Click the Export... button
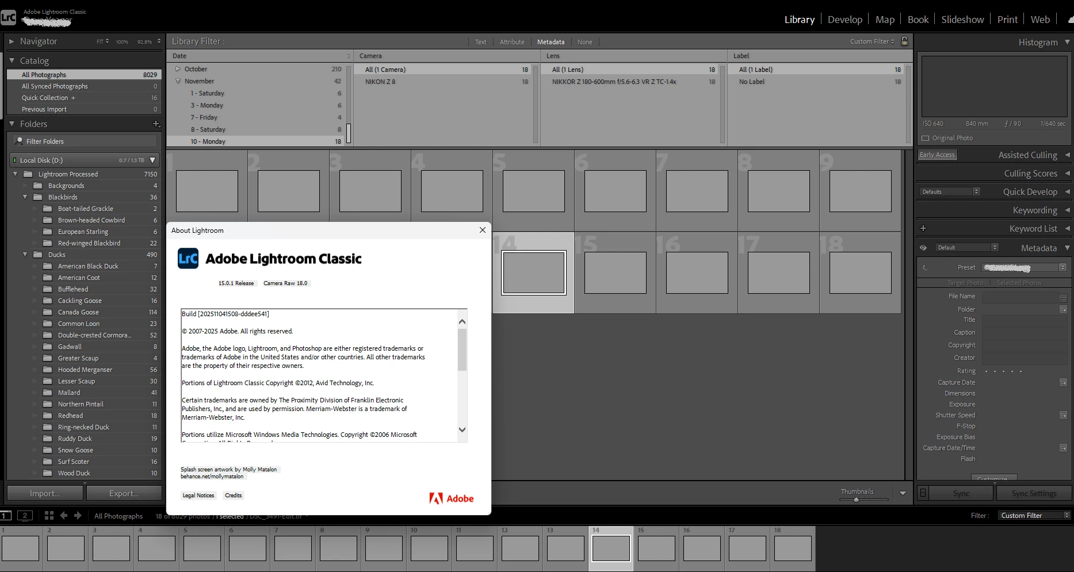The image size is (1074, 572). click(x=124, y=493)
